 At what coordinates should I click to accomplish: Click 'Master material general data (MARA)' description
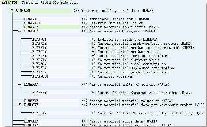pos(117,11)
